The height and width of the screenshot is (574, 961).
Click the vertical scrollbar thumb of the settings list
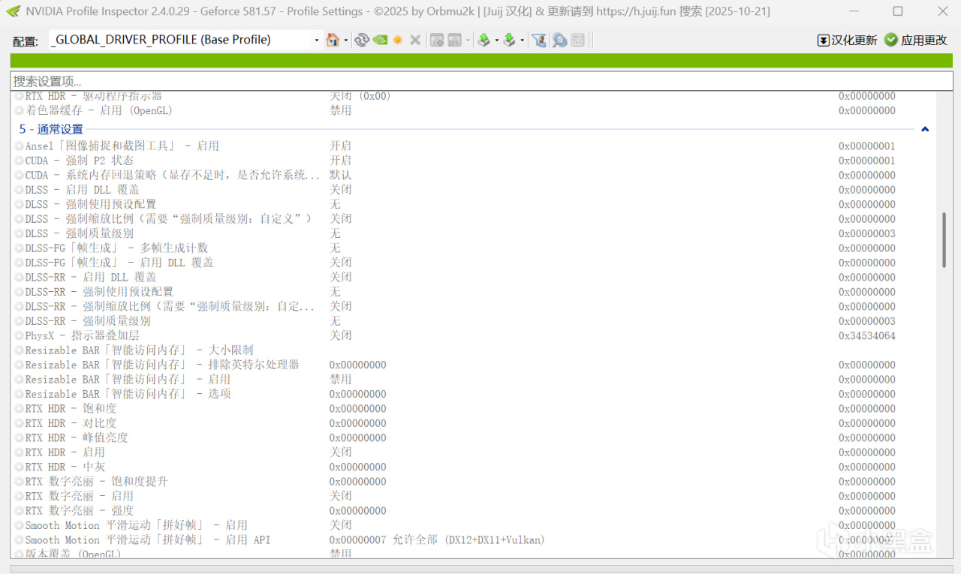pos(944,240)
